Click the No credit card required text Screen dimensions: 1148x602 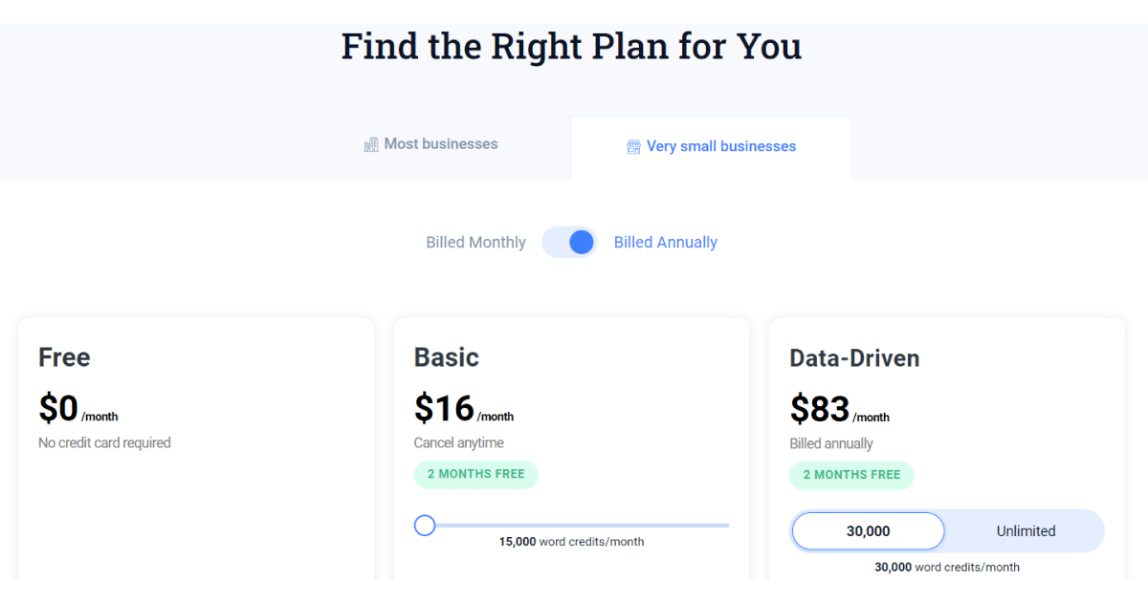[104, 441]
